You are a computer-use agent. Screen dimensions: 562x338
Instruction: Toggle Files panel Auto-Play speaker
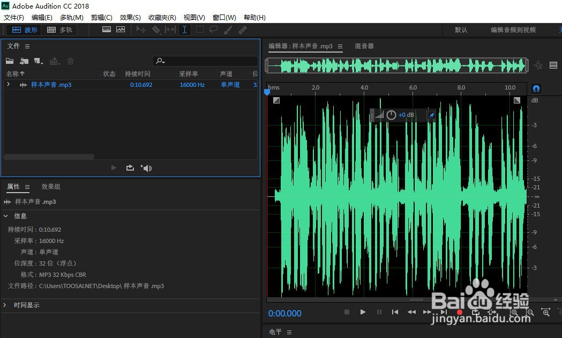point(146,168)
